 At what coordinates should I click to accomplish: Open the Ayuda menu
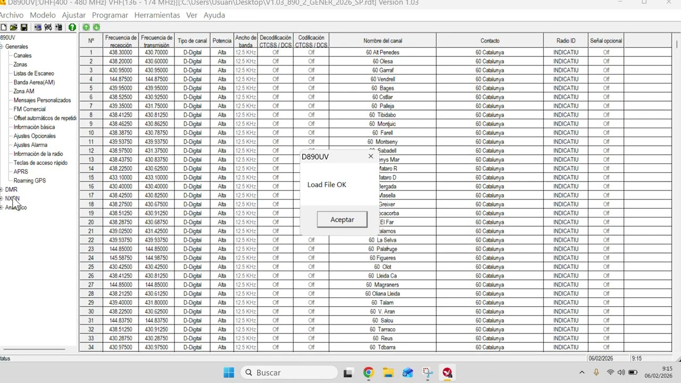click(x=214, y=15)
